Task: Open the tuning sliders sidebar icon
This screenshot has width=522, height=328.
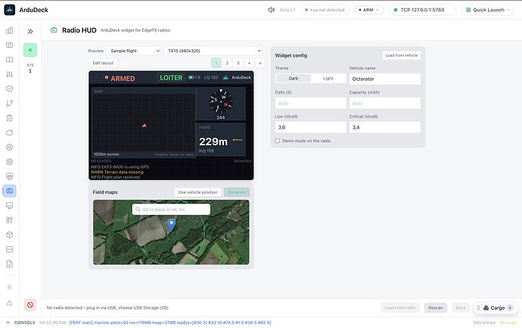Action: (x=9, y=74)
